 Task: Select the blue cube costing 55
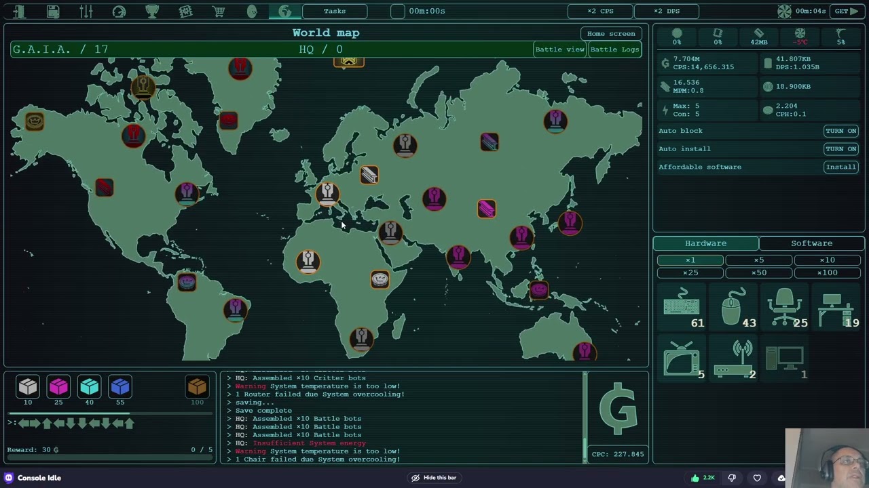point(120,386)
